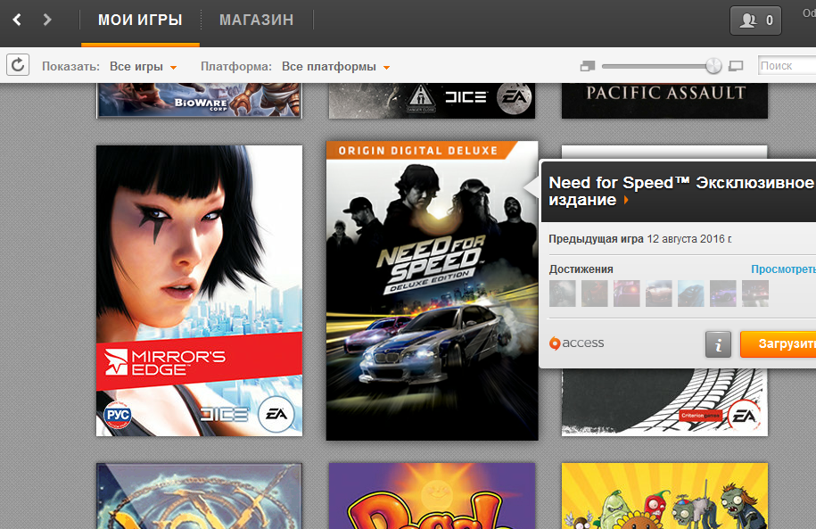Select the Need for Speed Deluxe cover
The image size is (816, 529).
(432, 291)
